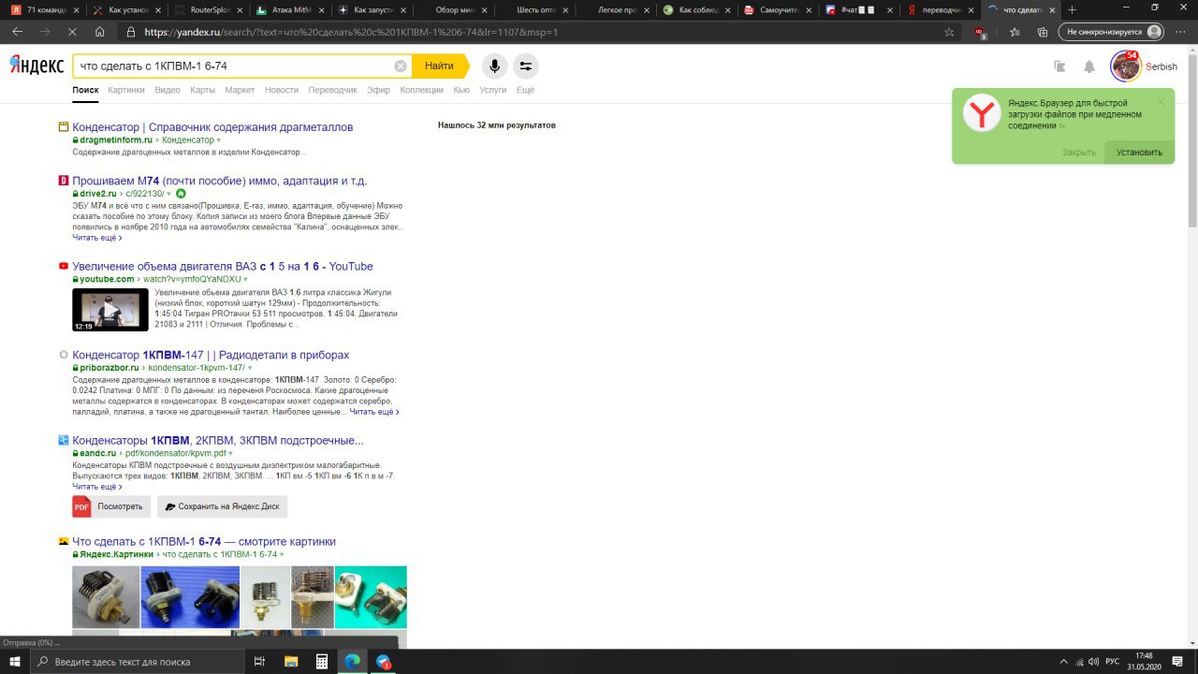The height and width of the screenshot is (674, 1198).
Task: Click the Windows taskbar search box
Action: (x=137, y=662)
